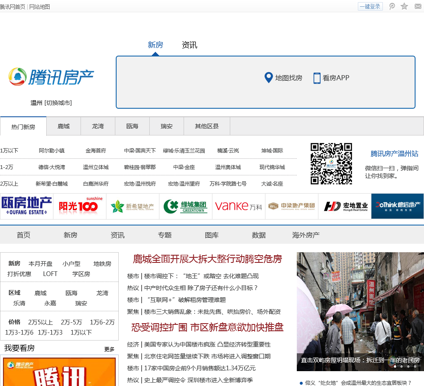Click 新房 in the grey navigation bar
Viewport: 424px width, 386px height.
tap(70, 235)
